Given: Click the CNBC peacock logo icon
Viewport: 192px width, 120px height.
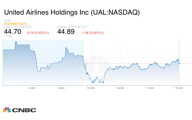Looking at the screenshot, I should [x=7, y=110].
